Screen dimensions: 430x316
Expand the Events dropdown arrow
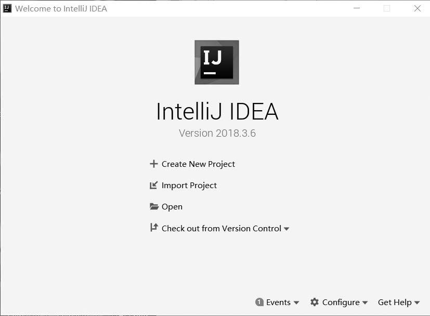[x=296, y=302]
